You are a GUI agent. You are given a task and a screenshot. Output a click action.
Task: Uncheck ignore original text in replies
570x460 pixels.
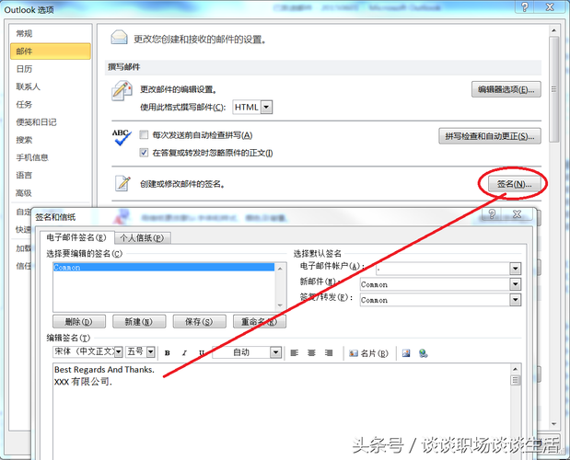[144, 152]
